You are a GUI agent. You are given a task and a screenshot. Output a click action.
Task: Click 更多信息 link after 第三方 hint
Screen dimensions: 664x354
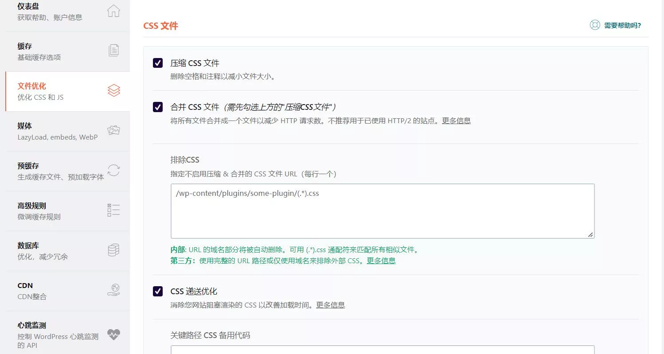click(x=381, y=261)
